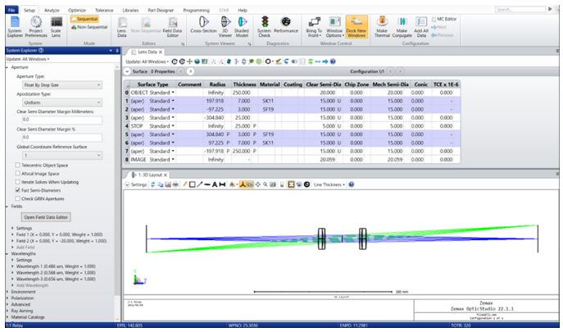Switch to the Programming ribbon tab

click(196, 11)
